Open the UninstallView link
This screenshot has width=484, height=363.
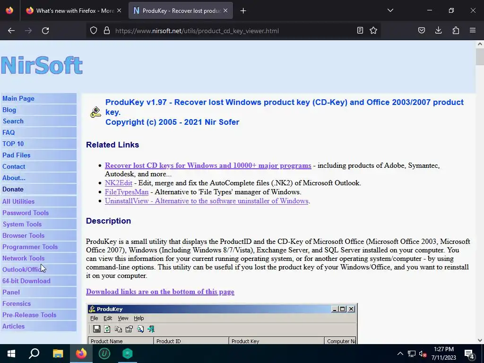tap(207, 201)
